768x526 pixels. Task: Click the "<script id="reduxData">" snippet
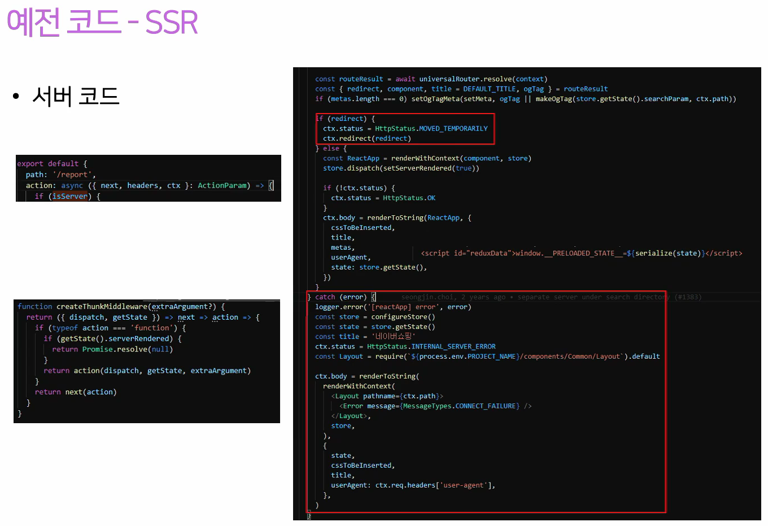coord(582,253)
